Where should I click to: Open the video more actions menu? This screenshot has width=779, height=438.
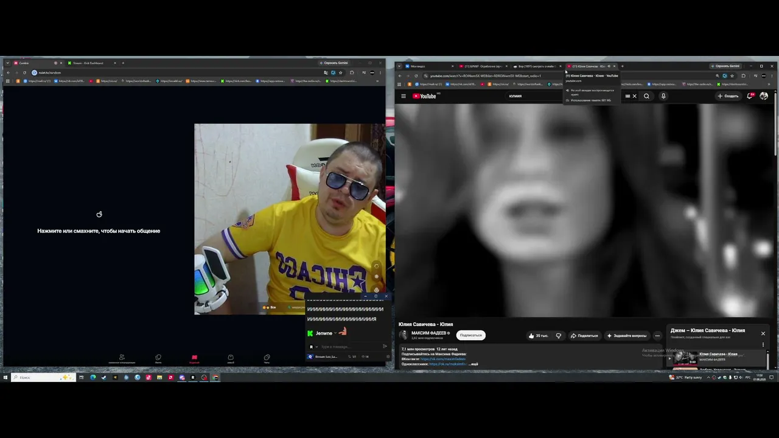[657, 336]
